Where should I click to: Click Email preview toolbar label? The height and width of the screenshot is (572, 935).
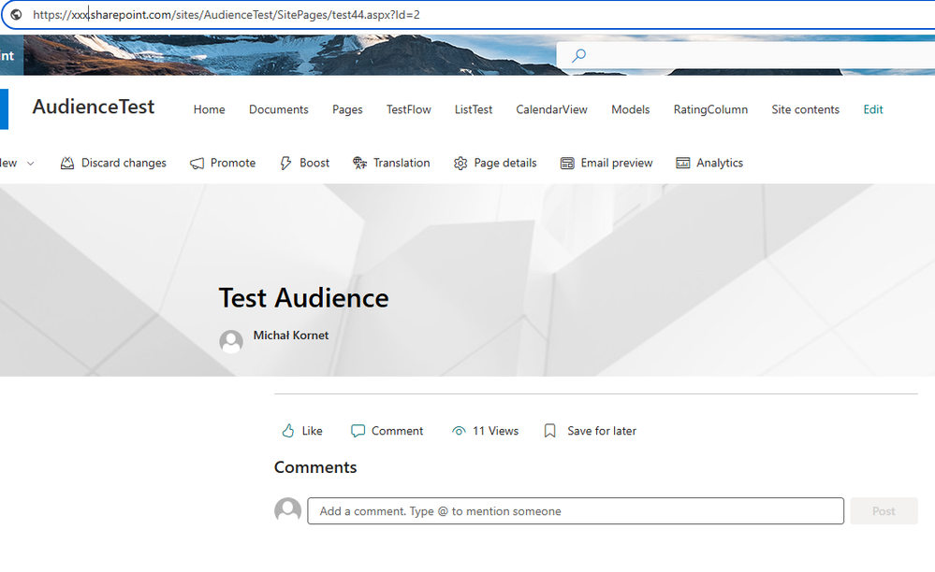click(617, 163)
